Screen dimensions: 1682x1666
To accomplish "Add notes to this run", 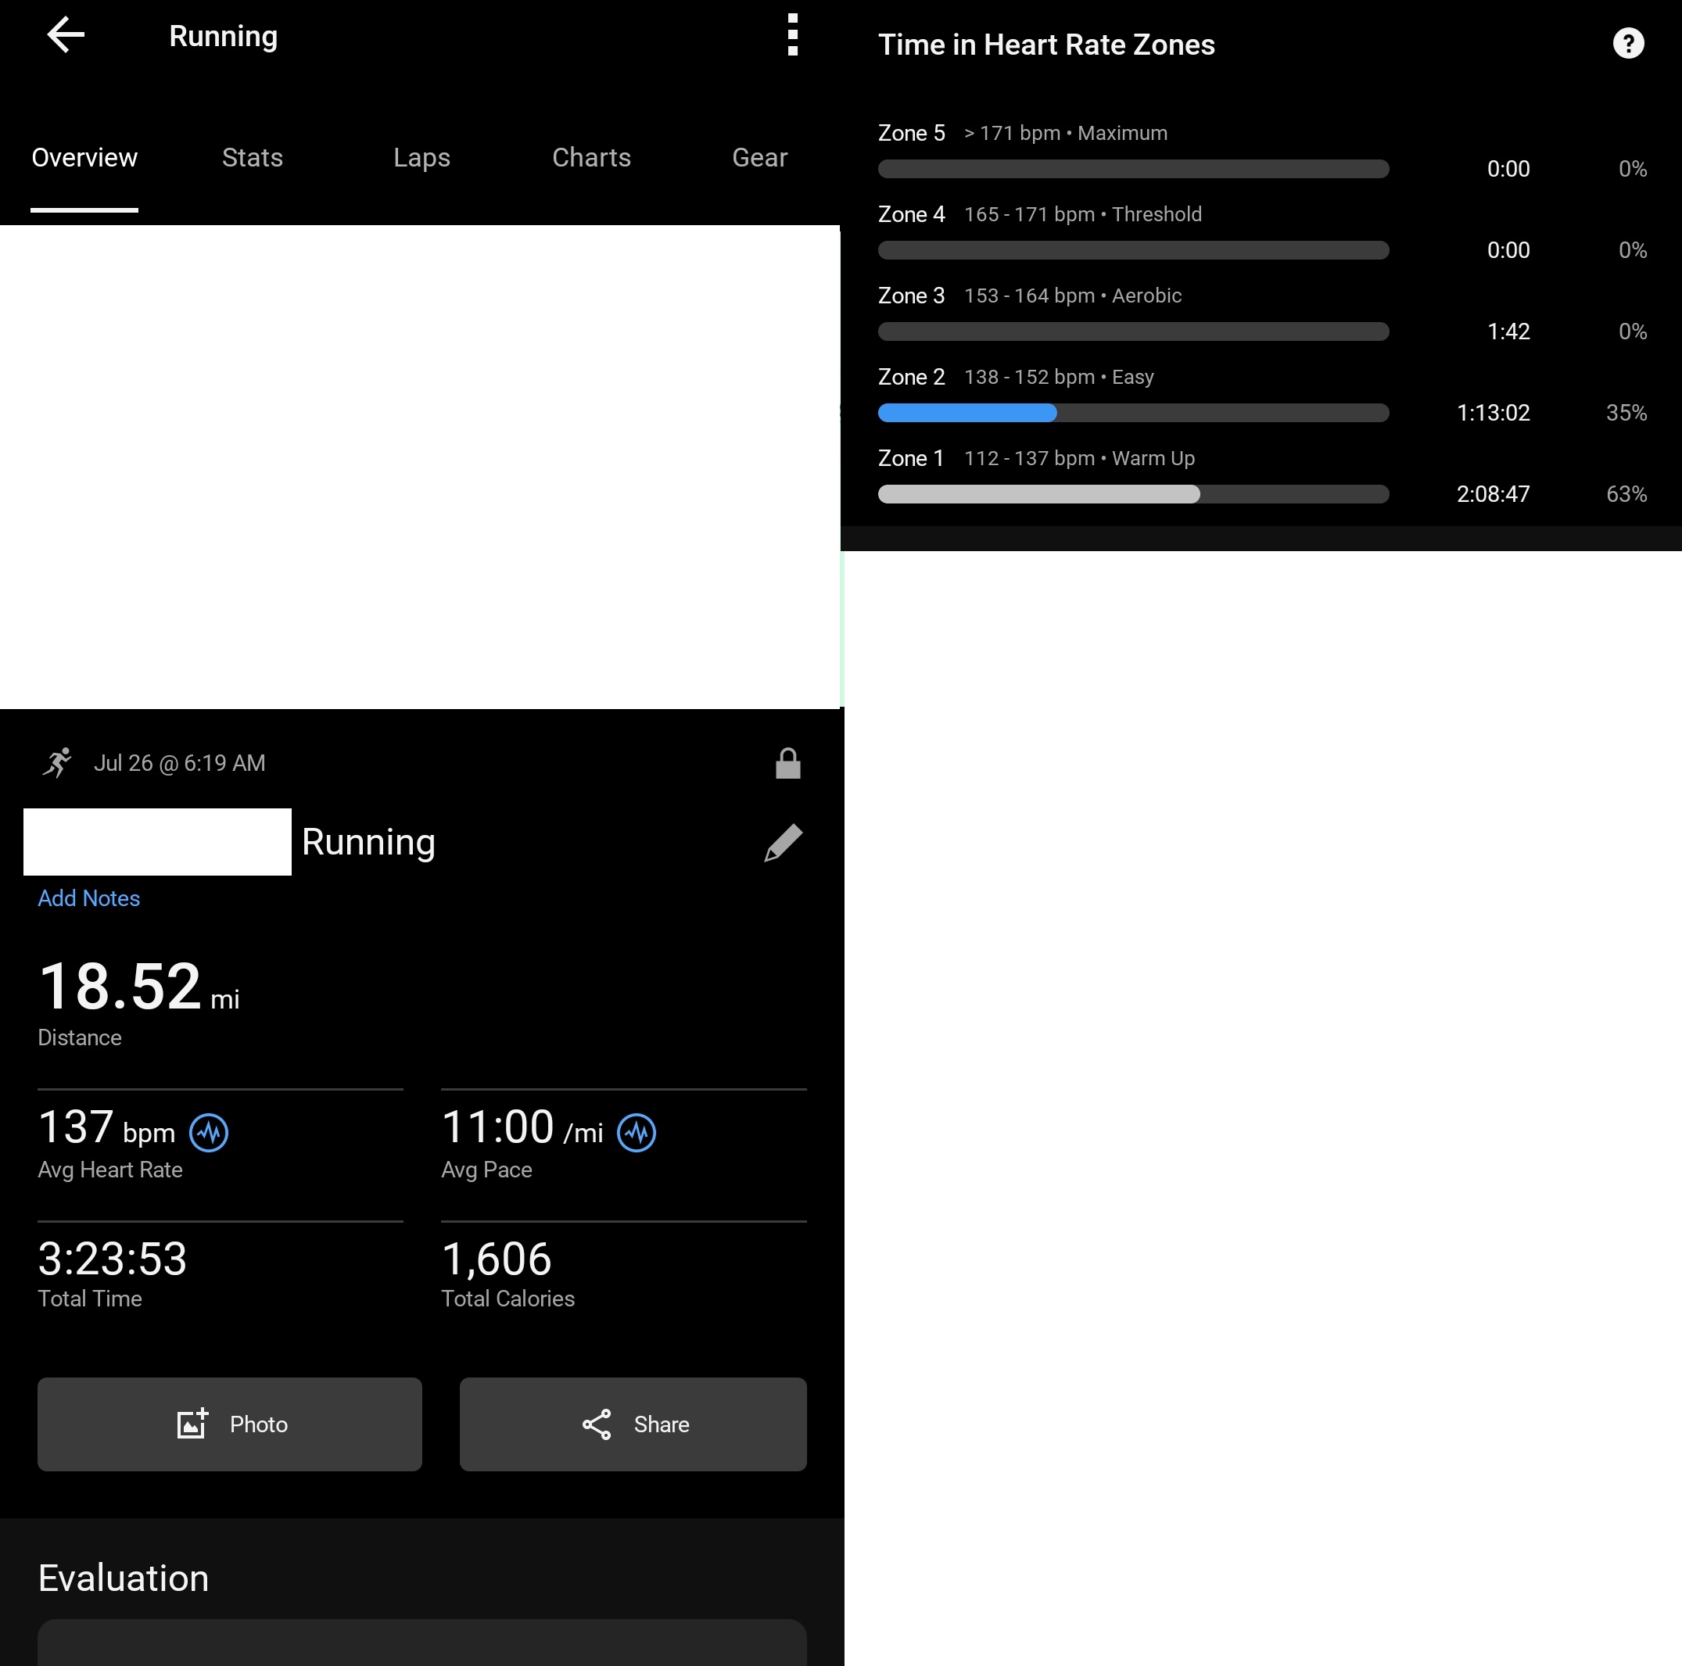I will [89, 898].
